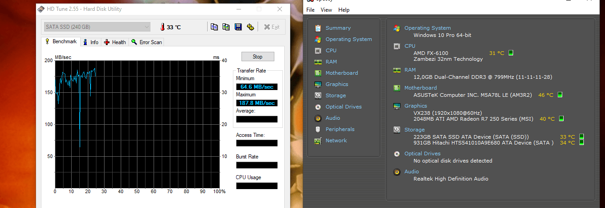605x208 pixels.
Task: Maximize the HD Tune window
Action: [259, 9]
